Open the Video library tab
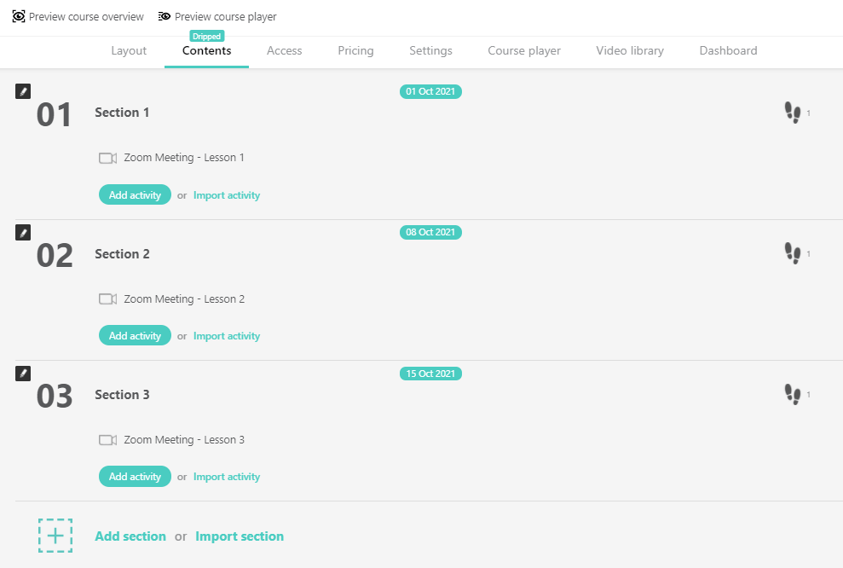Screen dimensions: 843x568 tap(630, 50)
